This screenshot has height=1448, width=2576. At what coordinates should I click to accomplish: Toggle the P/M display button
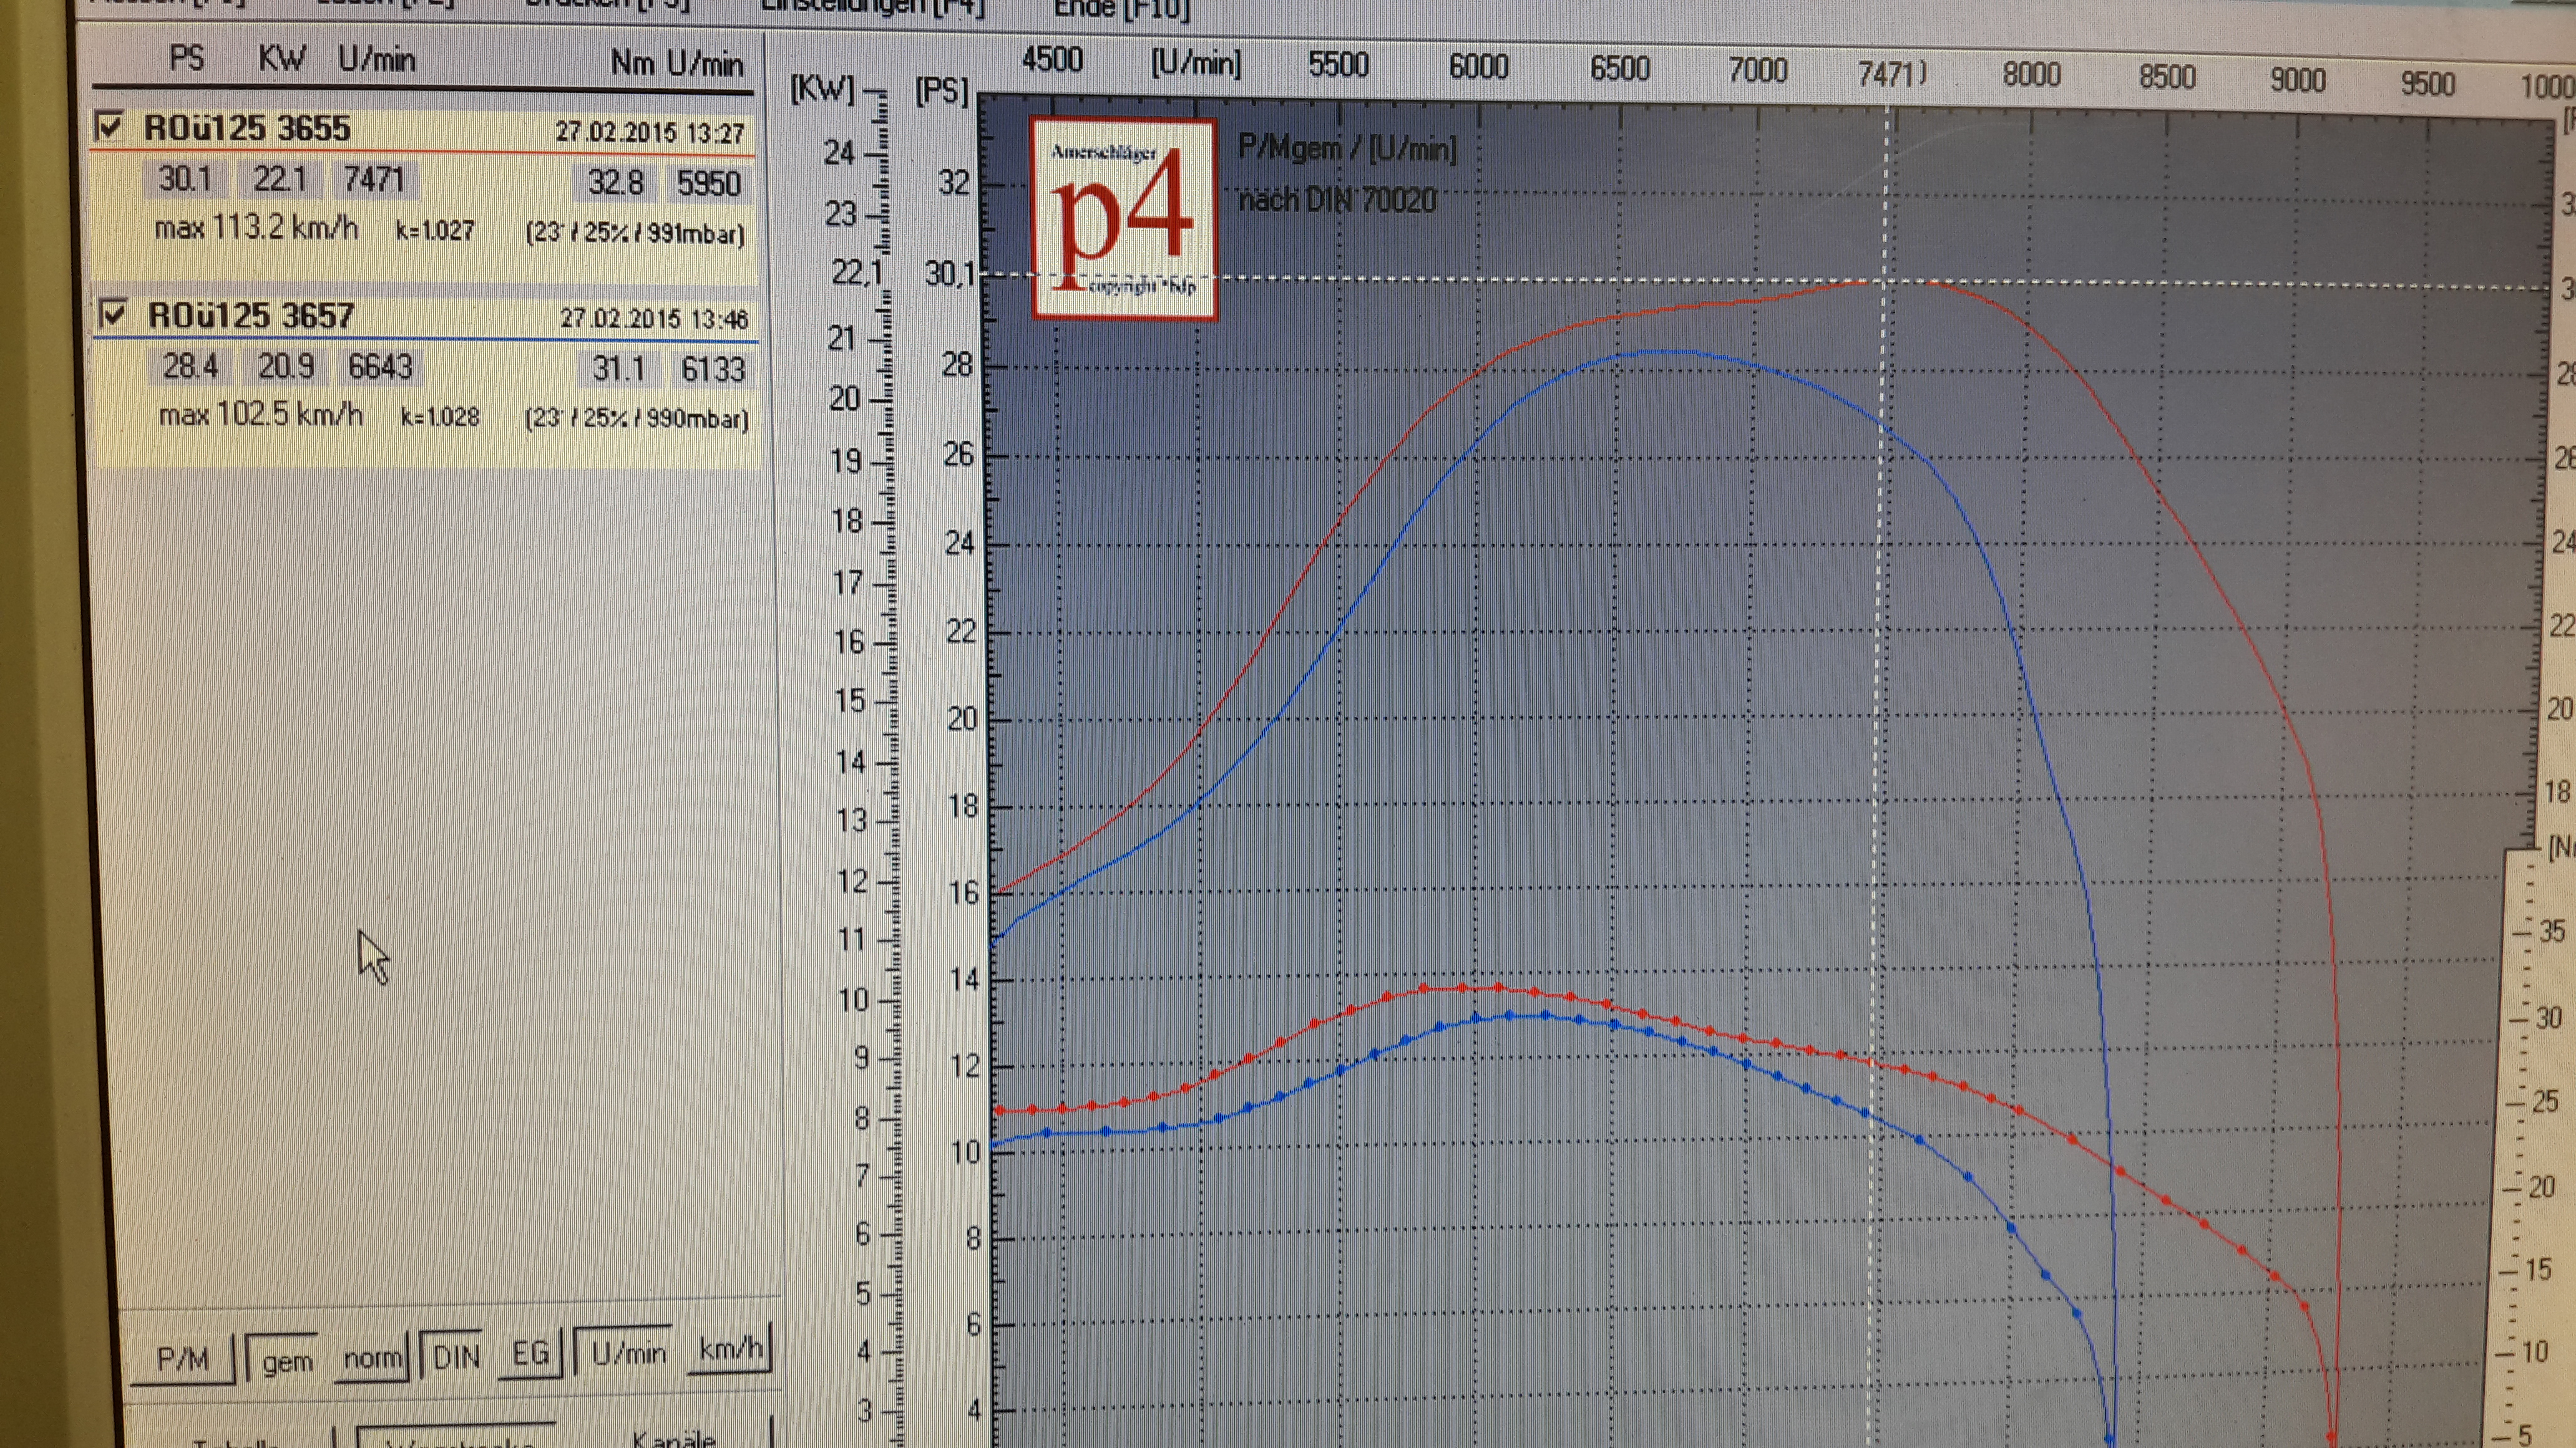point(183,1359)
